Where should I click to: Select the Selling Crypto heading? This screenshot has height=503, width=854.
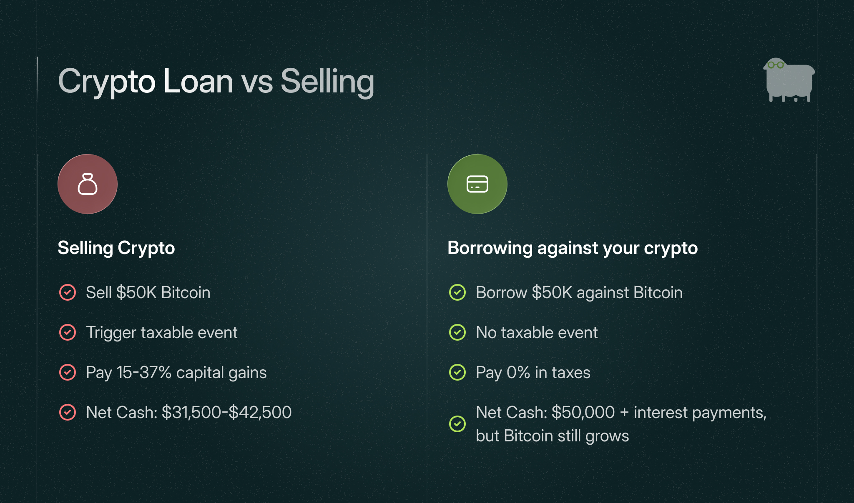point(116,248)
